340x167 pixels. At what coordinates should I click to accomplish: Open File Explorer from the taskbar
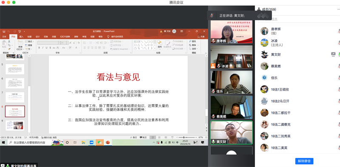pos(83,142)
